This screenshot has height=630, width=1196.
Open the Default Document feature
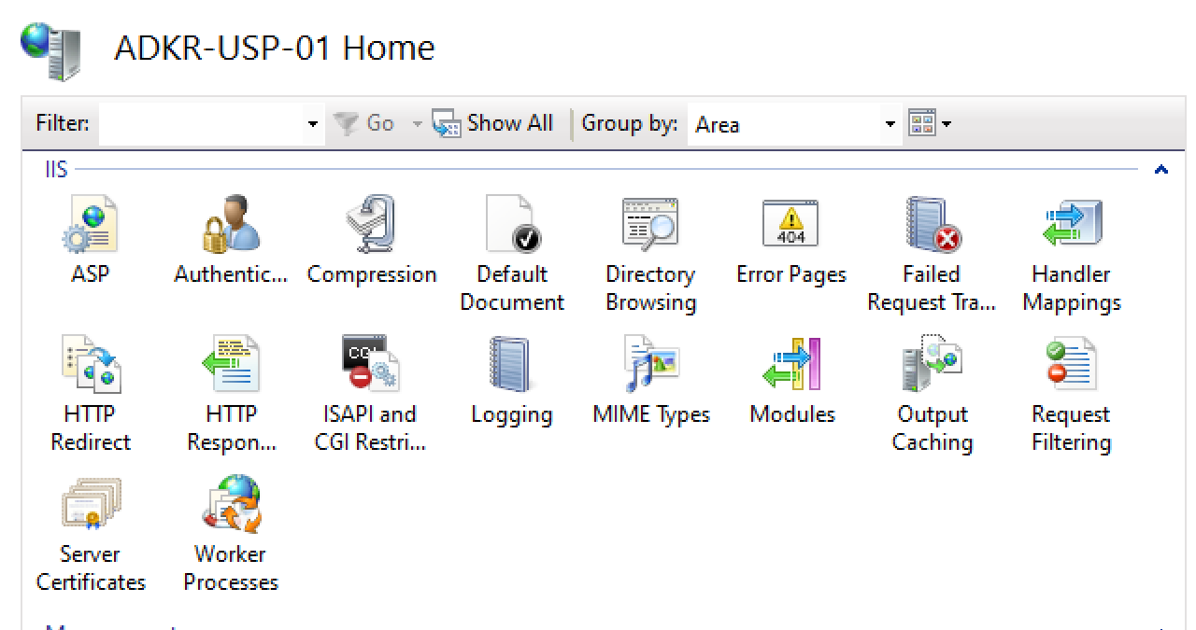coord(511,225)
